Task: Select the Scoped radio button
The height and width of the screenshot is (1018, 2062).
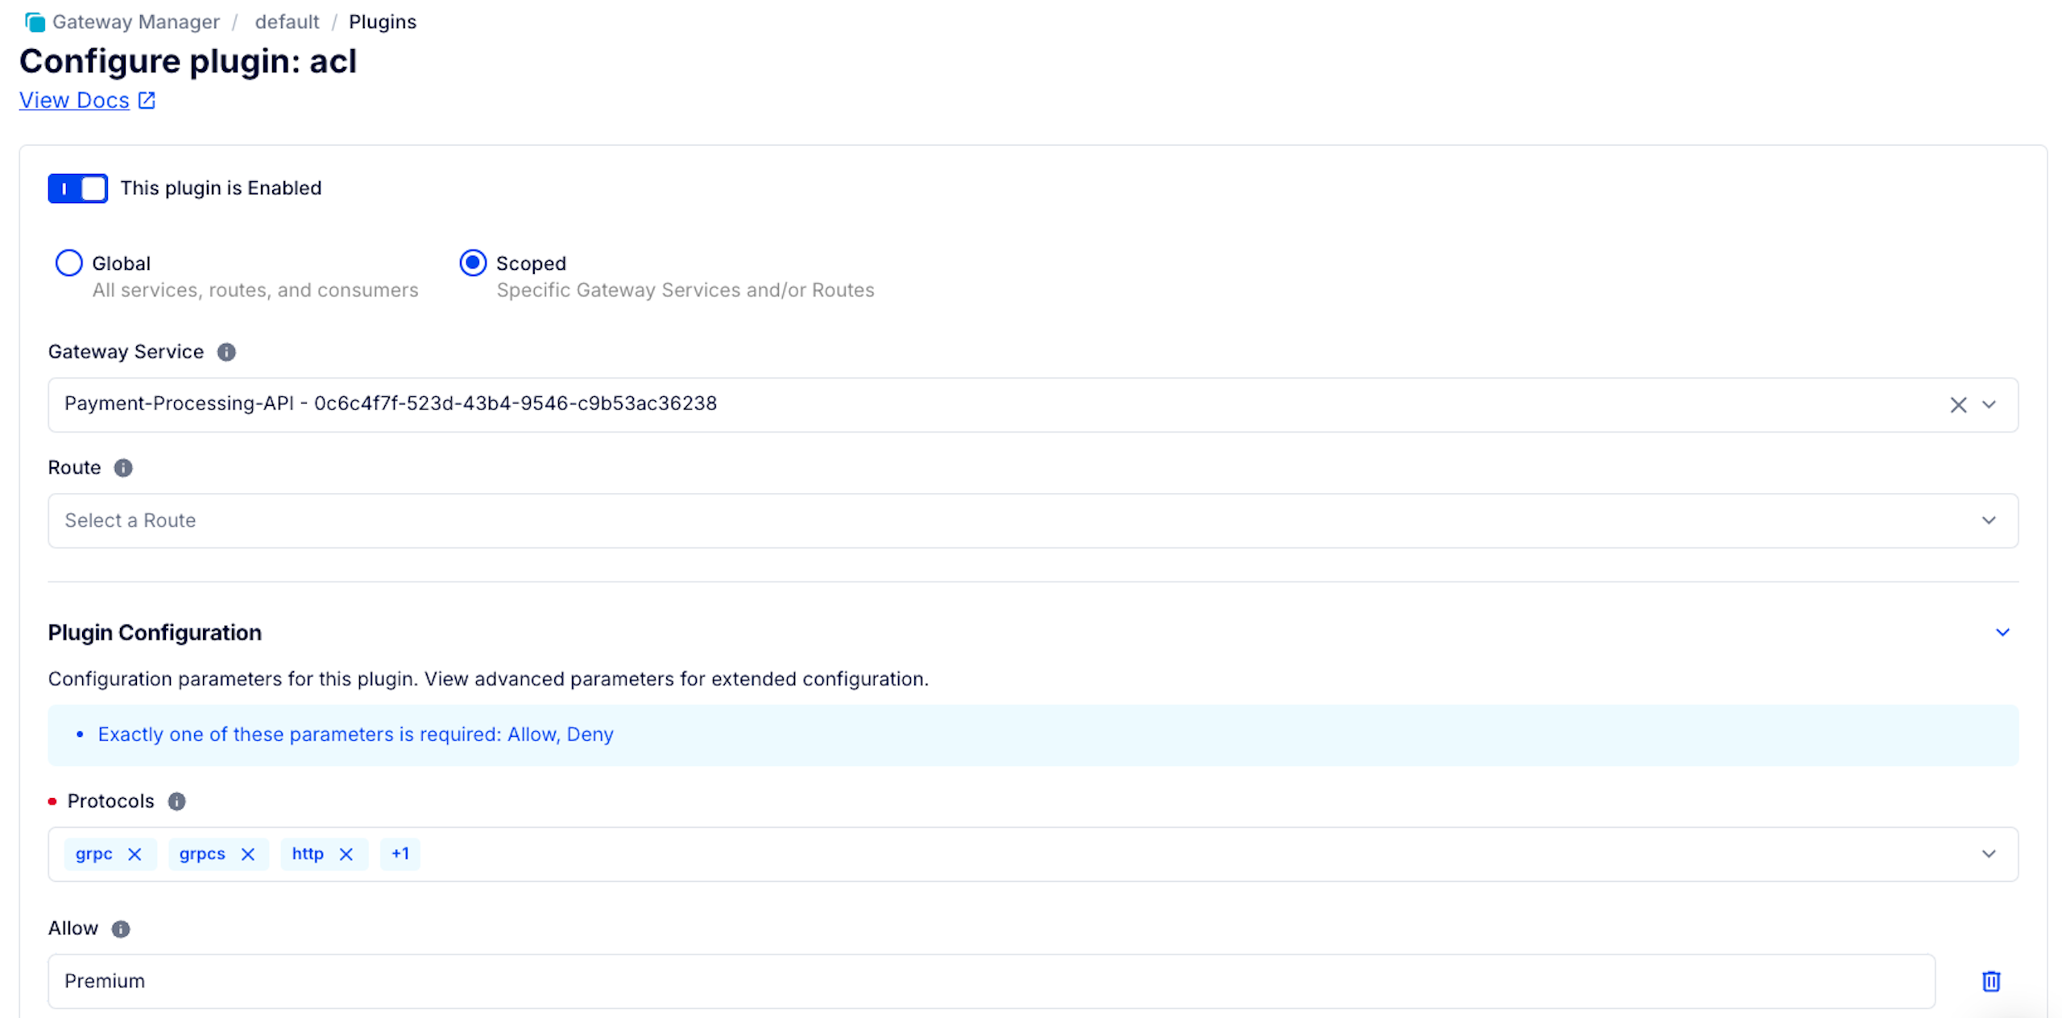Action: tap(473, 263)
